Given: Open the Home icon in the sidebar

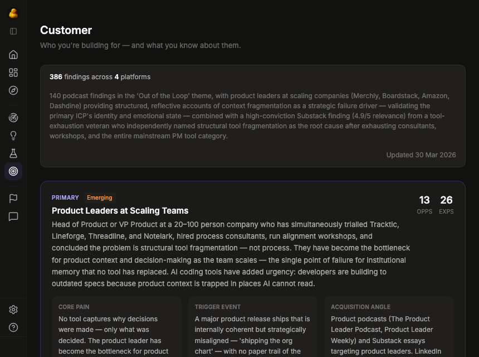Looking at the screenshot, I should [x=13, y=54].
